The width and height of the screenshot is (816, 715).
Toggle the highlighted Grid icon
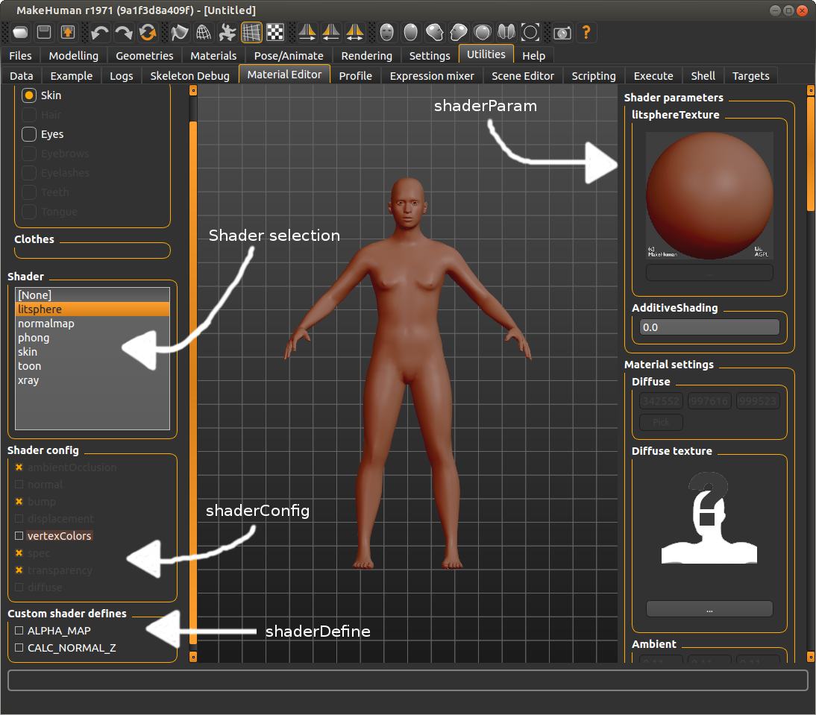point(251,33)
